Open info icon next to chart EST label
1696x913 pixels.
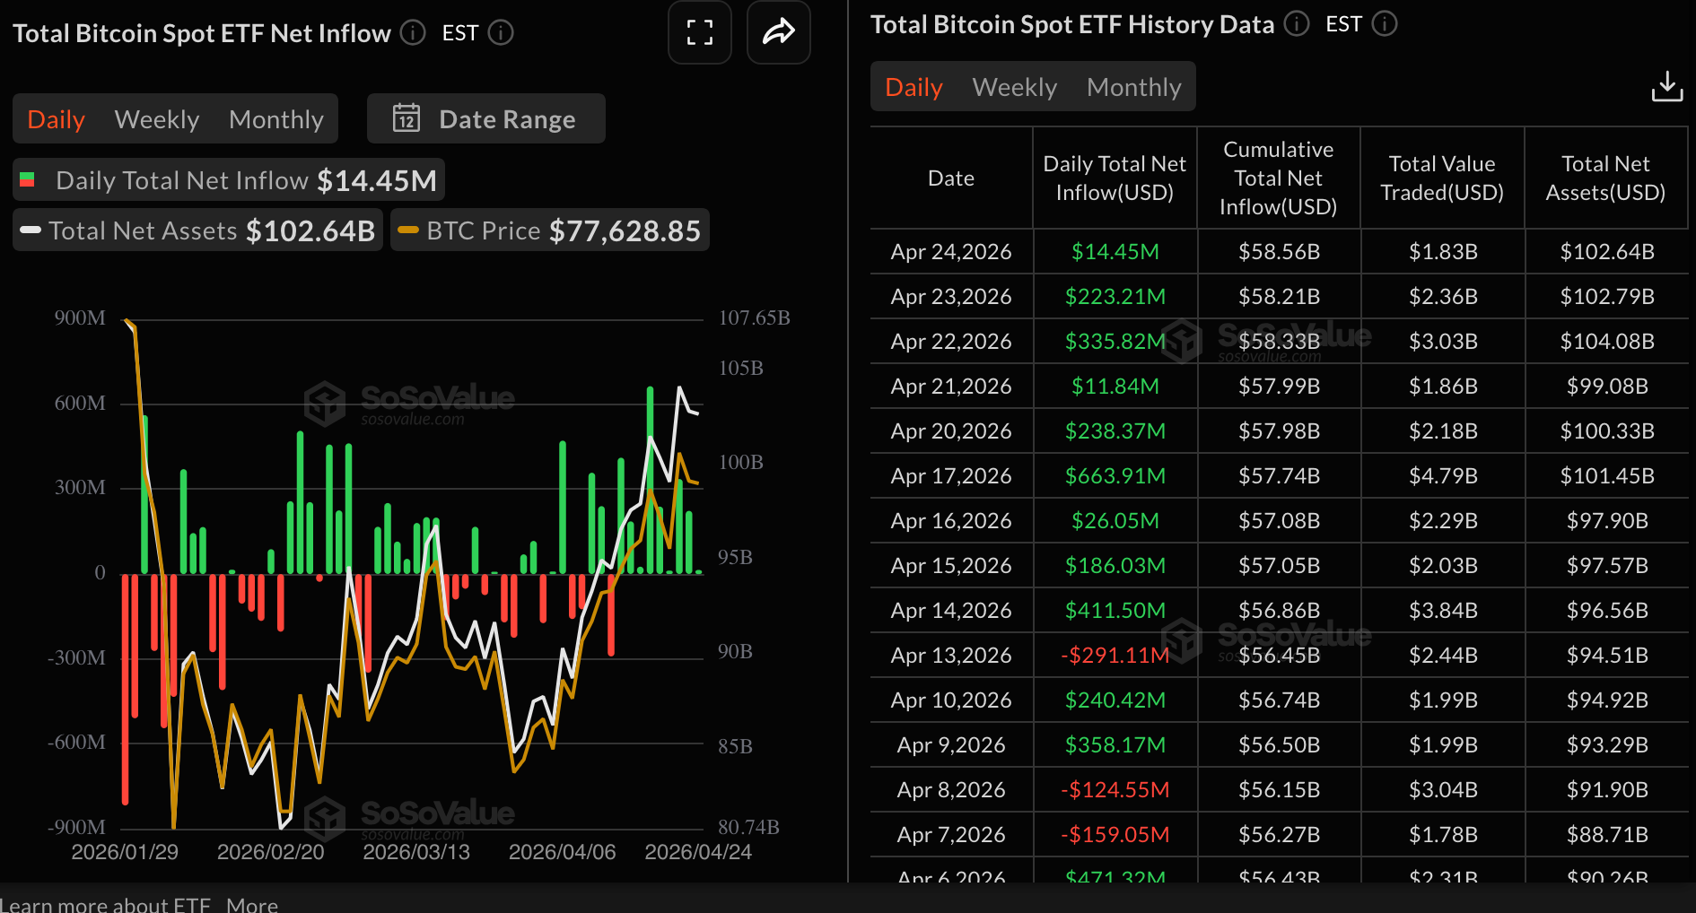[x=501, y=33]
